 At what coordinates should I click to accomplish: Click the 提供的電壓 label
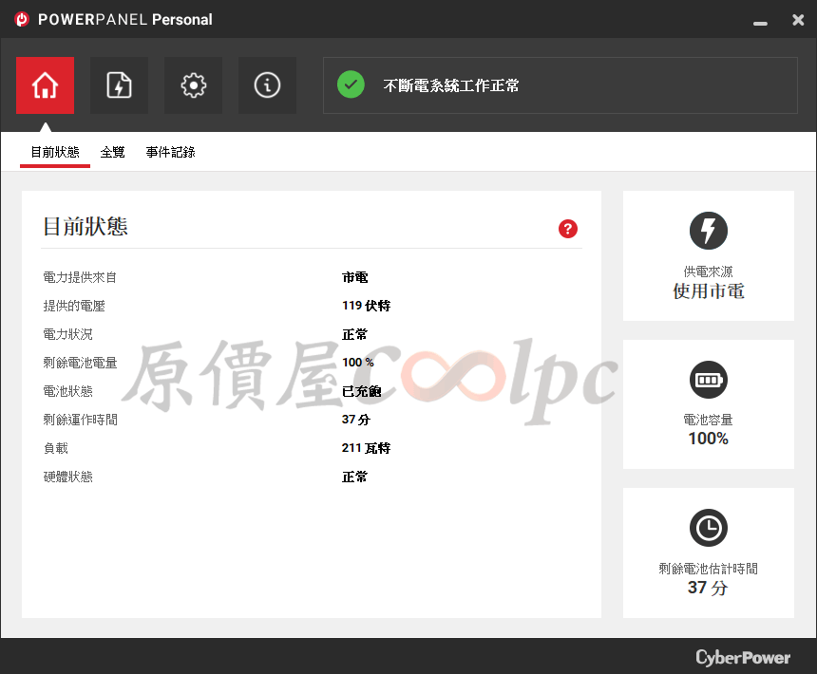coord(74,306)
